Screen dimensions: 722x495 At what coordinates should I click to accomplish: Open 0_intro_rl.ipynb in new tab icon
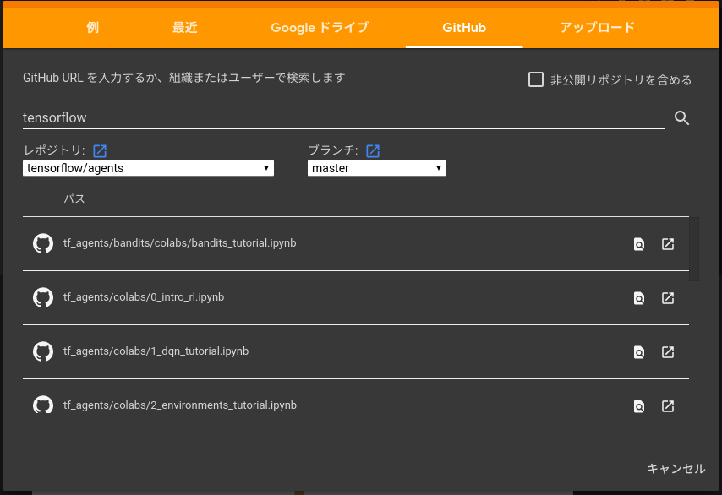click(x=668, y=298)
